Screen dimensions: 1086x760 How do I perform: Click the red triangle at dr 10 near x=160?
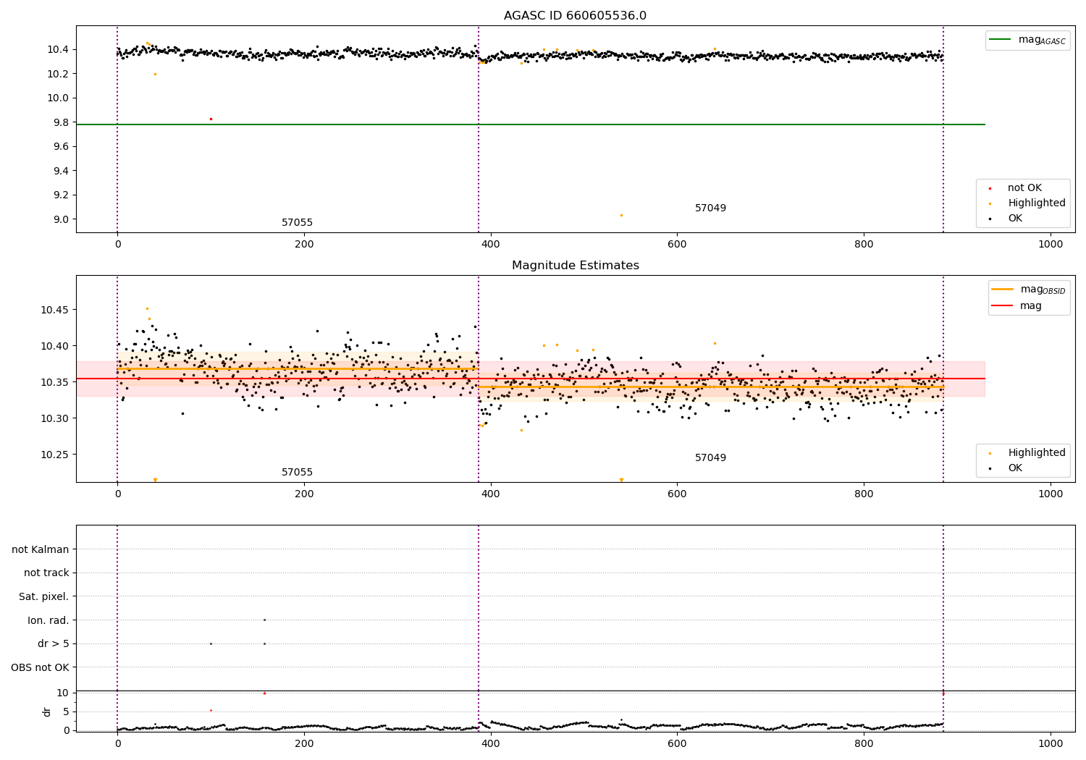264,693
